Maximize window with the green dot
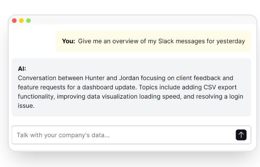Screen dimensions: 260x167 click(x=29, y=21)
